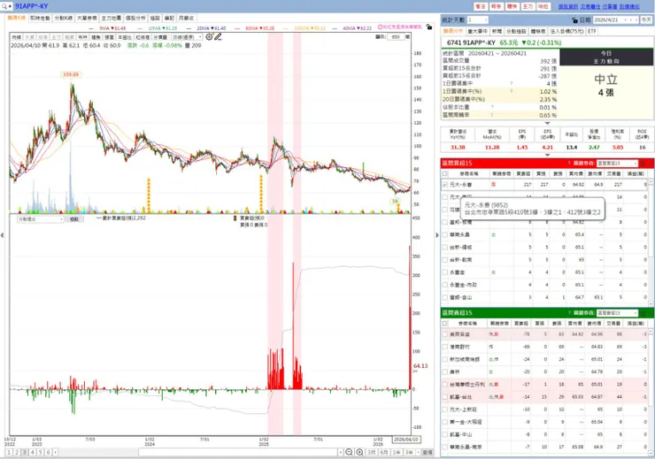Click the 籌集 toggle in chart toolbar
The height and width of the screenshot is (459, 655).
[x=96, y=37]
